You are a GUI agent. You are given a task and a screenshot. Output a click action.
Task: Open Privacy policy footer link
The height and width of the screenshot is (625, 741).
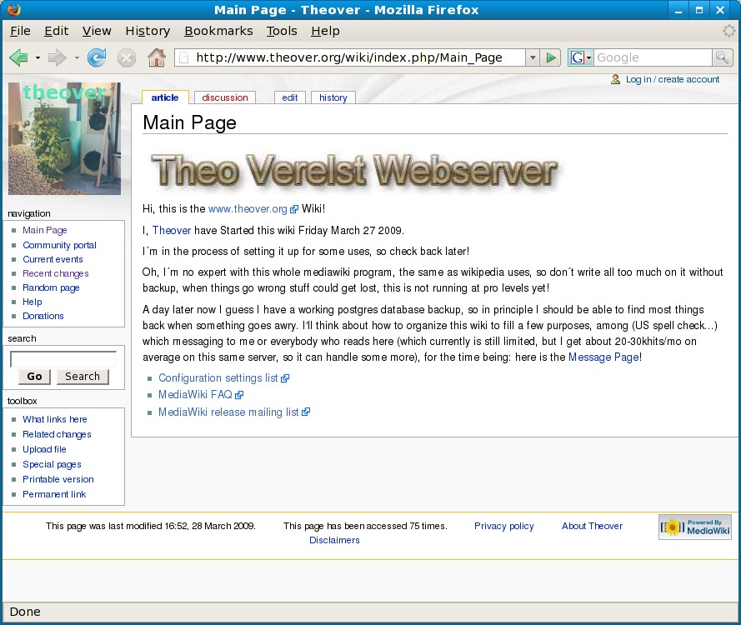[503, 526]
